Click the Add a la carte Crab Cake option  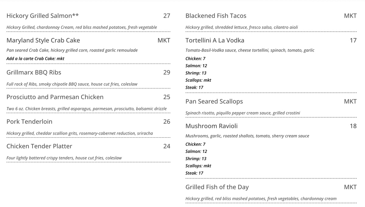(x=35, y=58)
